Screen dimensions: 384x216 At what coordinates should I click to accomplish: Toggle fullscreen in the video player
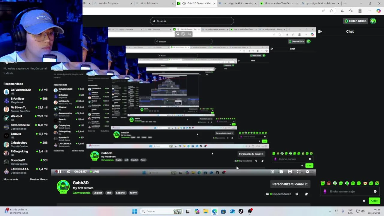point(299,172)
